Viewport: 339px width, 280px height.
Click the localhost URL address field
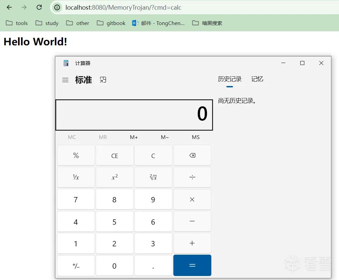[x=195, y=8]
